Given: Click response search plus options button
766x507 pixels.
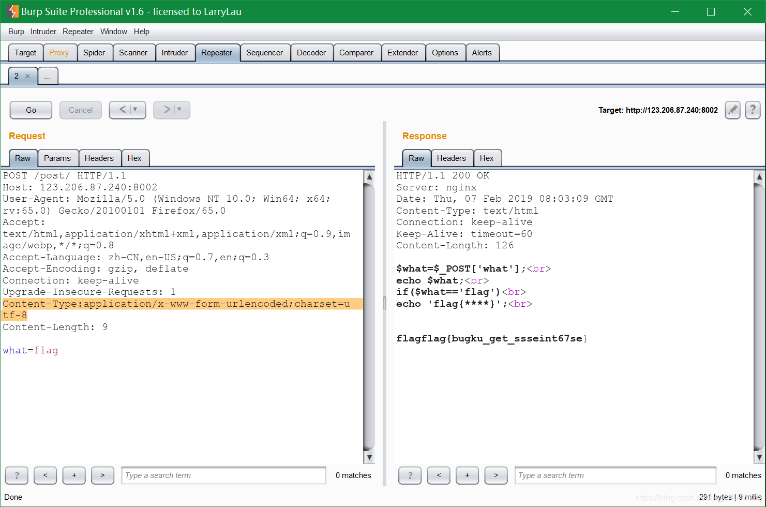Looking at the screenshot, I should 468,475.
